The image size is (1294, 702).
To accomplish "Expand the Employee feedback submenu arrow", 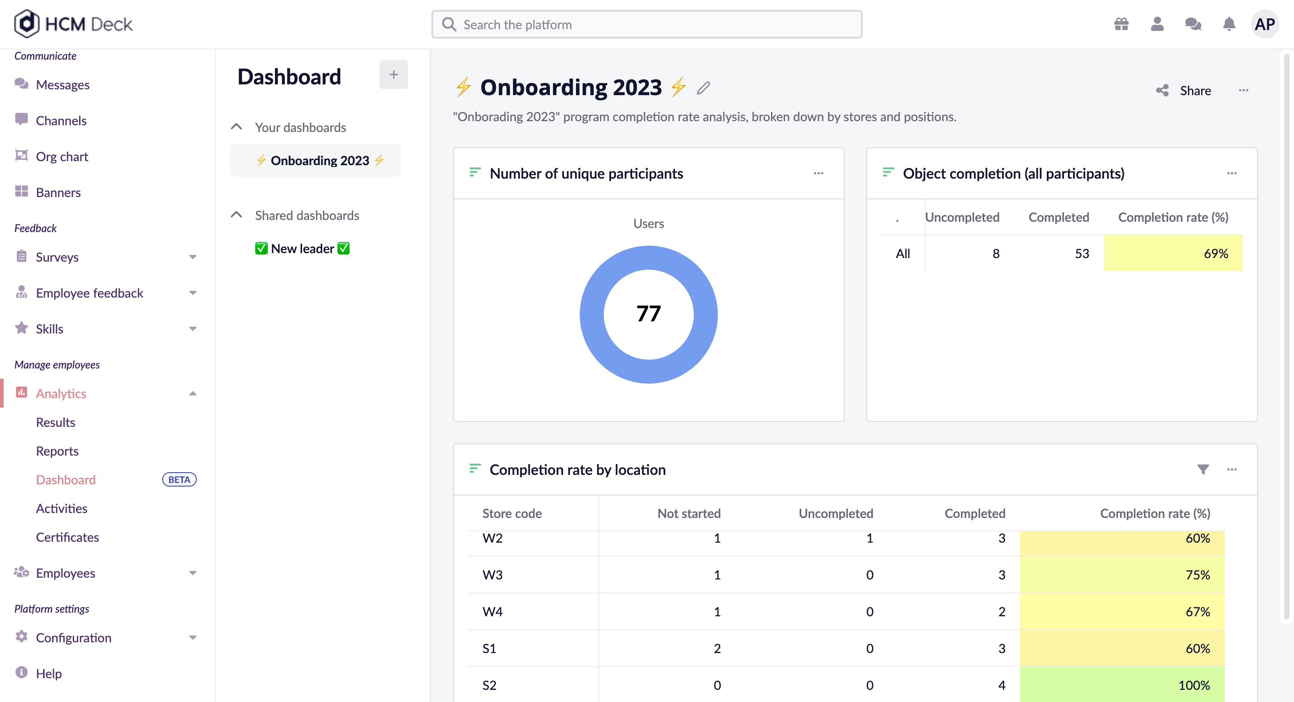I will point(193,293).
